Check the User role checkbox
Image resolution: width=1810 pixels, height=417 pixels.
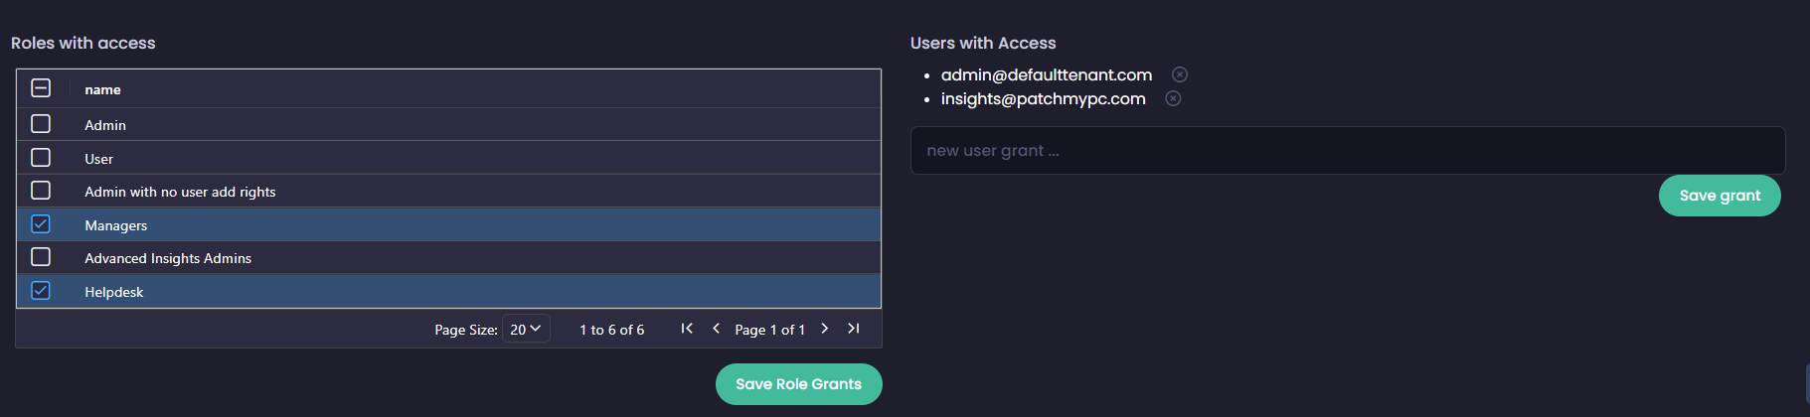pos(41,158)
